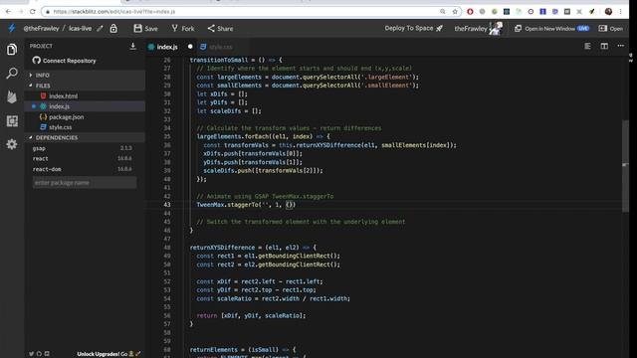637x358 pixels.
Task: Collapse the FILES section
Action: click(85, 86)
